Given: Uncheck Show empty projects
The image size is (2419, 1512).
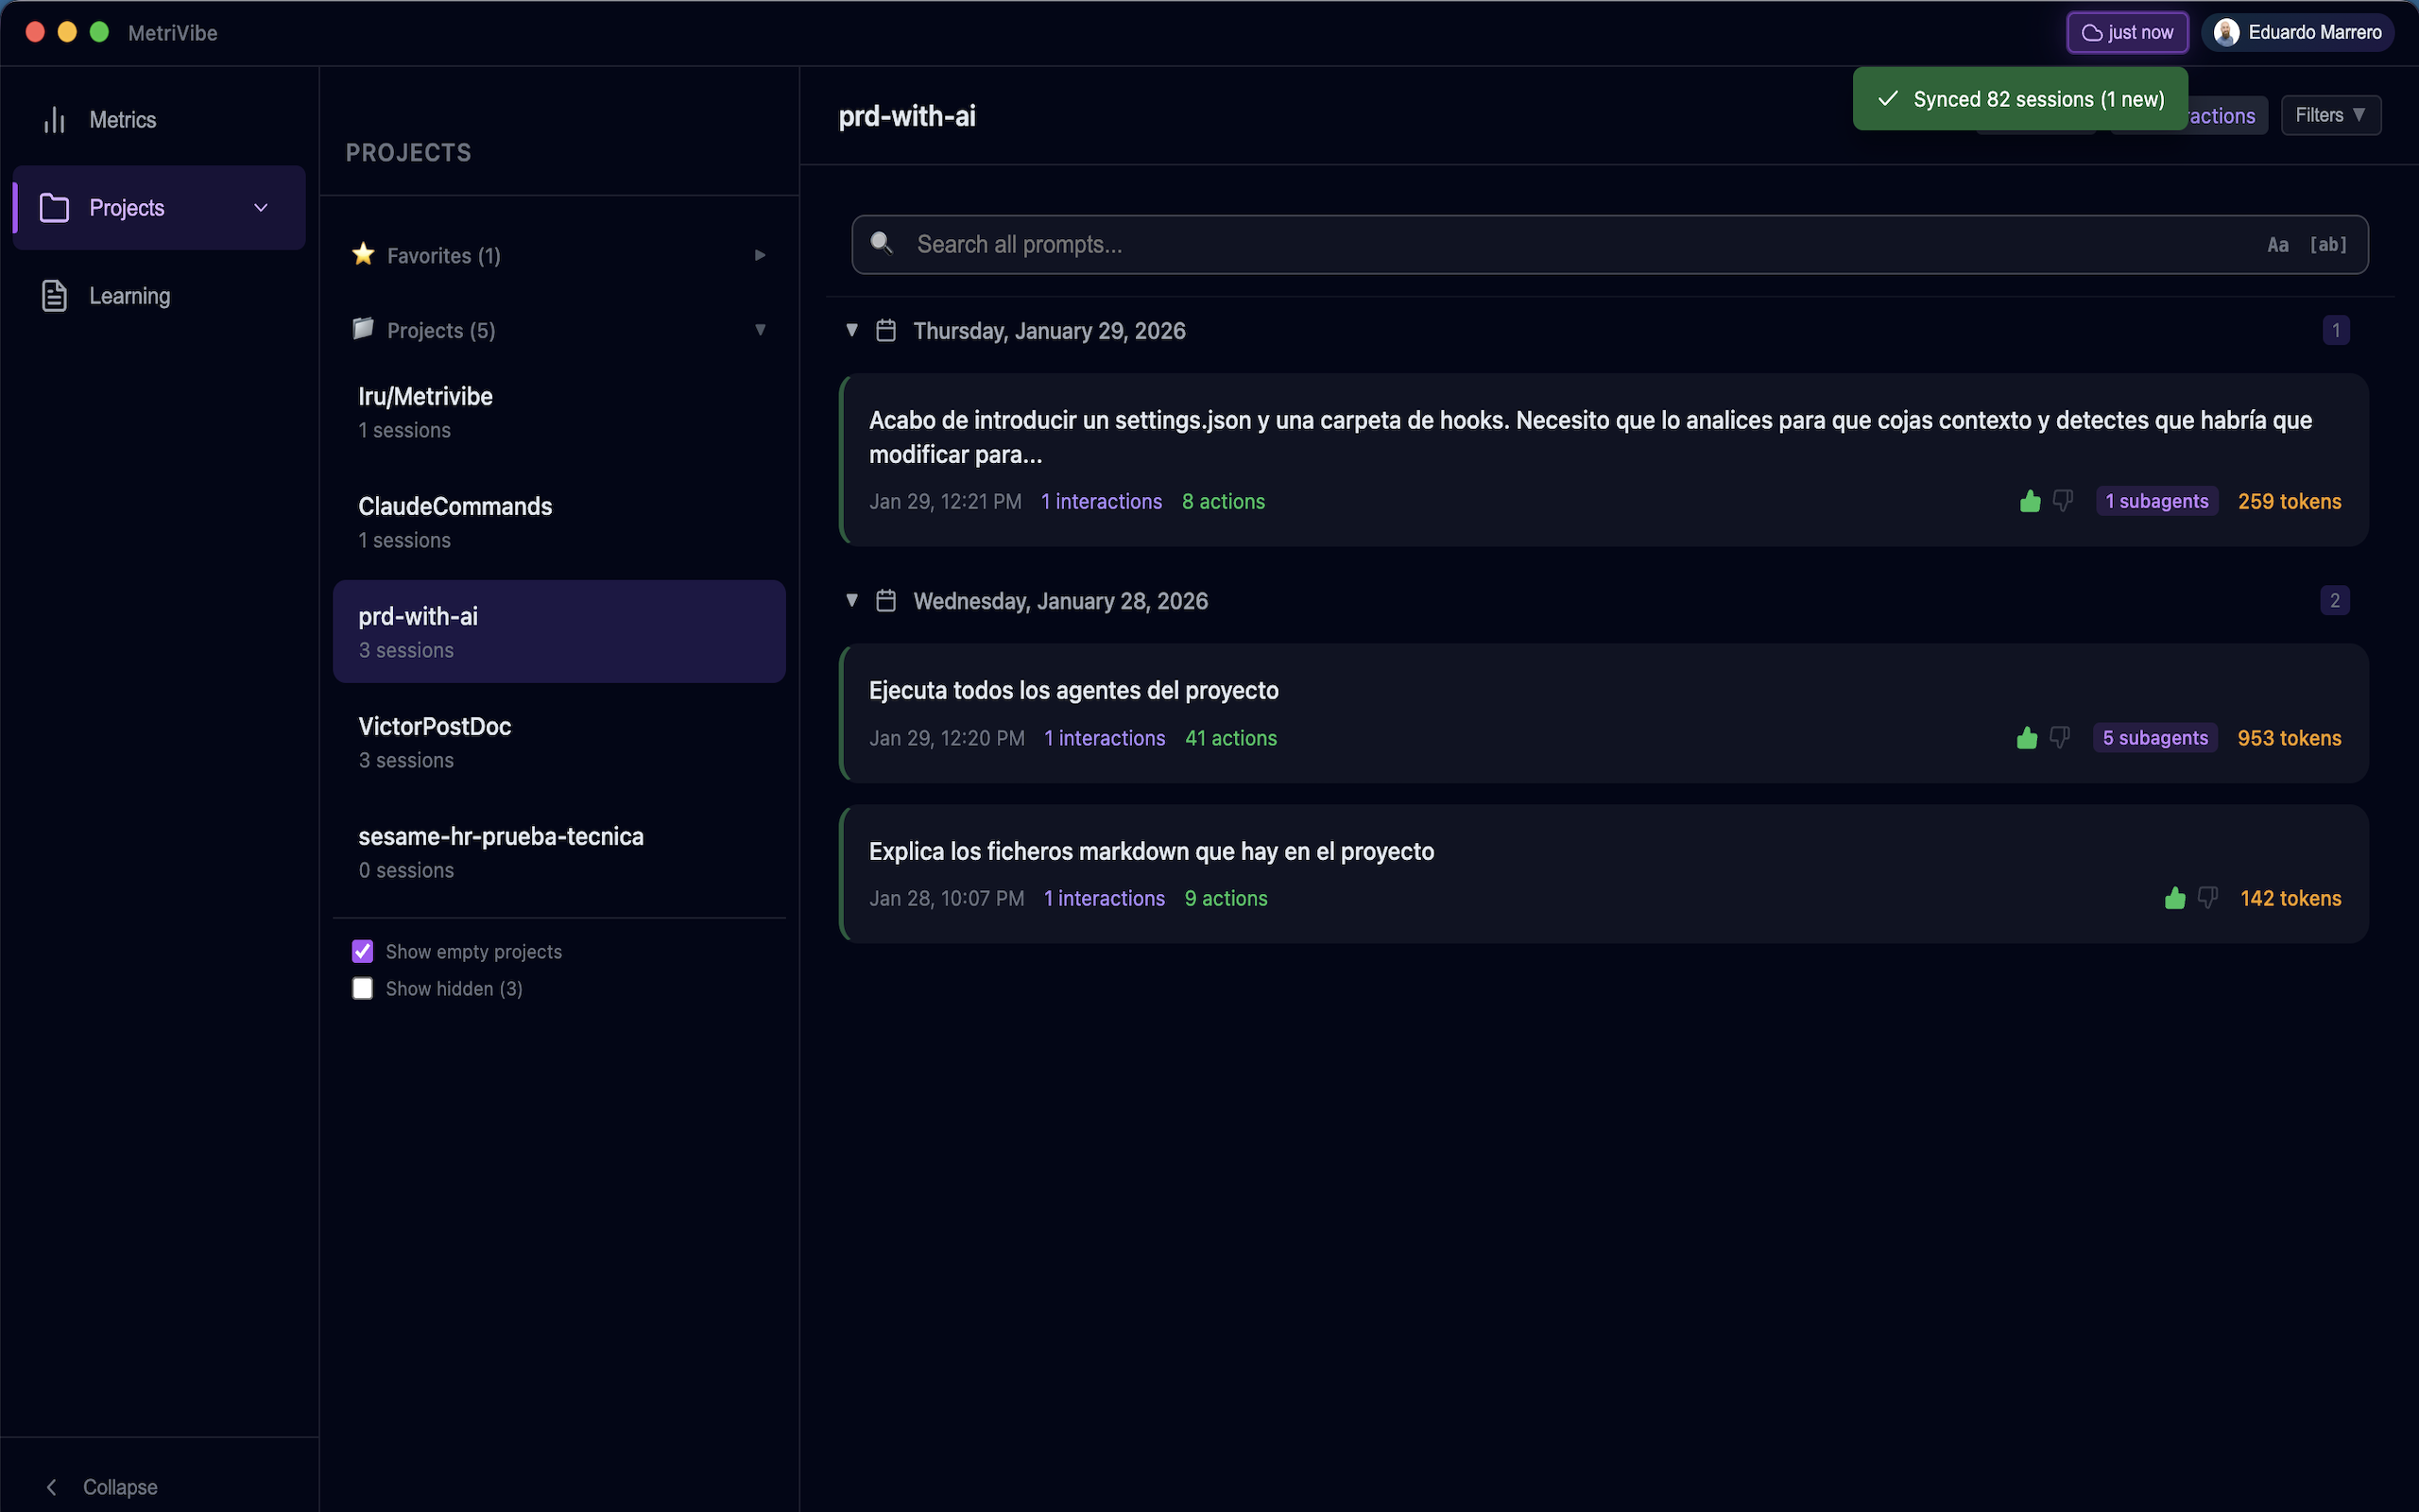Looking at the screenshot, I should pos(362,951).
